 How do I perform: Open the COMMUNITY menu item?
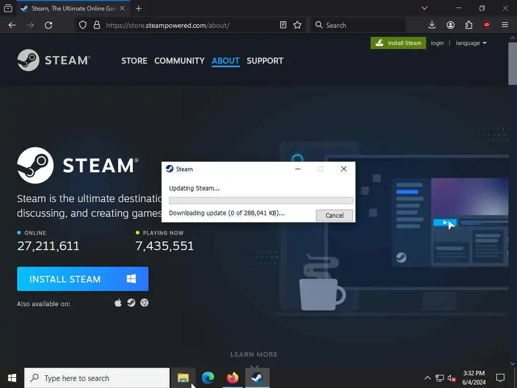tap(179, 61)
